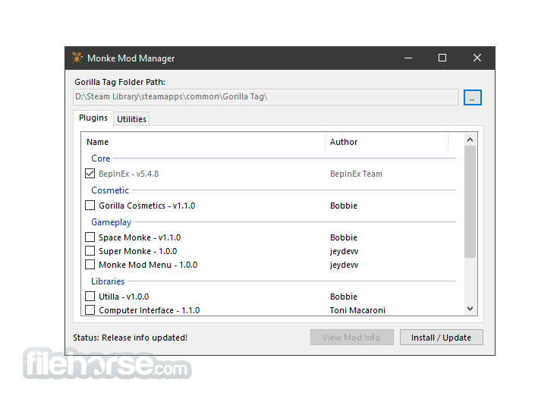Select the 'Gorilla Cosmetics - v1.1.0' row text
Screen dimensions: 560x402
coord(146,206)
